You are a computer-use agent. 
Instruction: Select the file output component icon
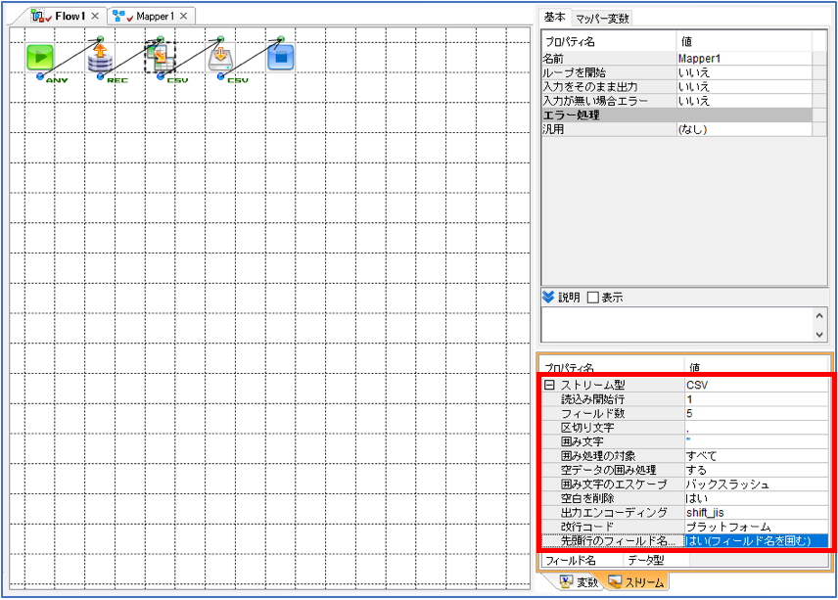[220, 57]
